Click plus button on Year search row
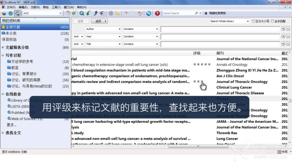The width and height of the screenshot is (292, 164). (283, 36)
